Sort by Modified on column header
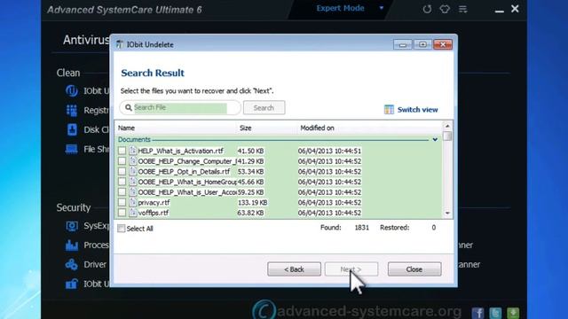Screen dimensions: 568x319 317,128
